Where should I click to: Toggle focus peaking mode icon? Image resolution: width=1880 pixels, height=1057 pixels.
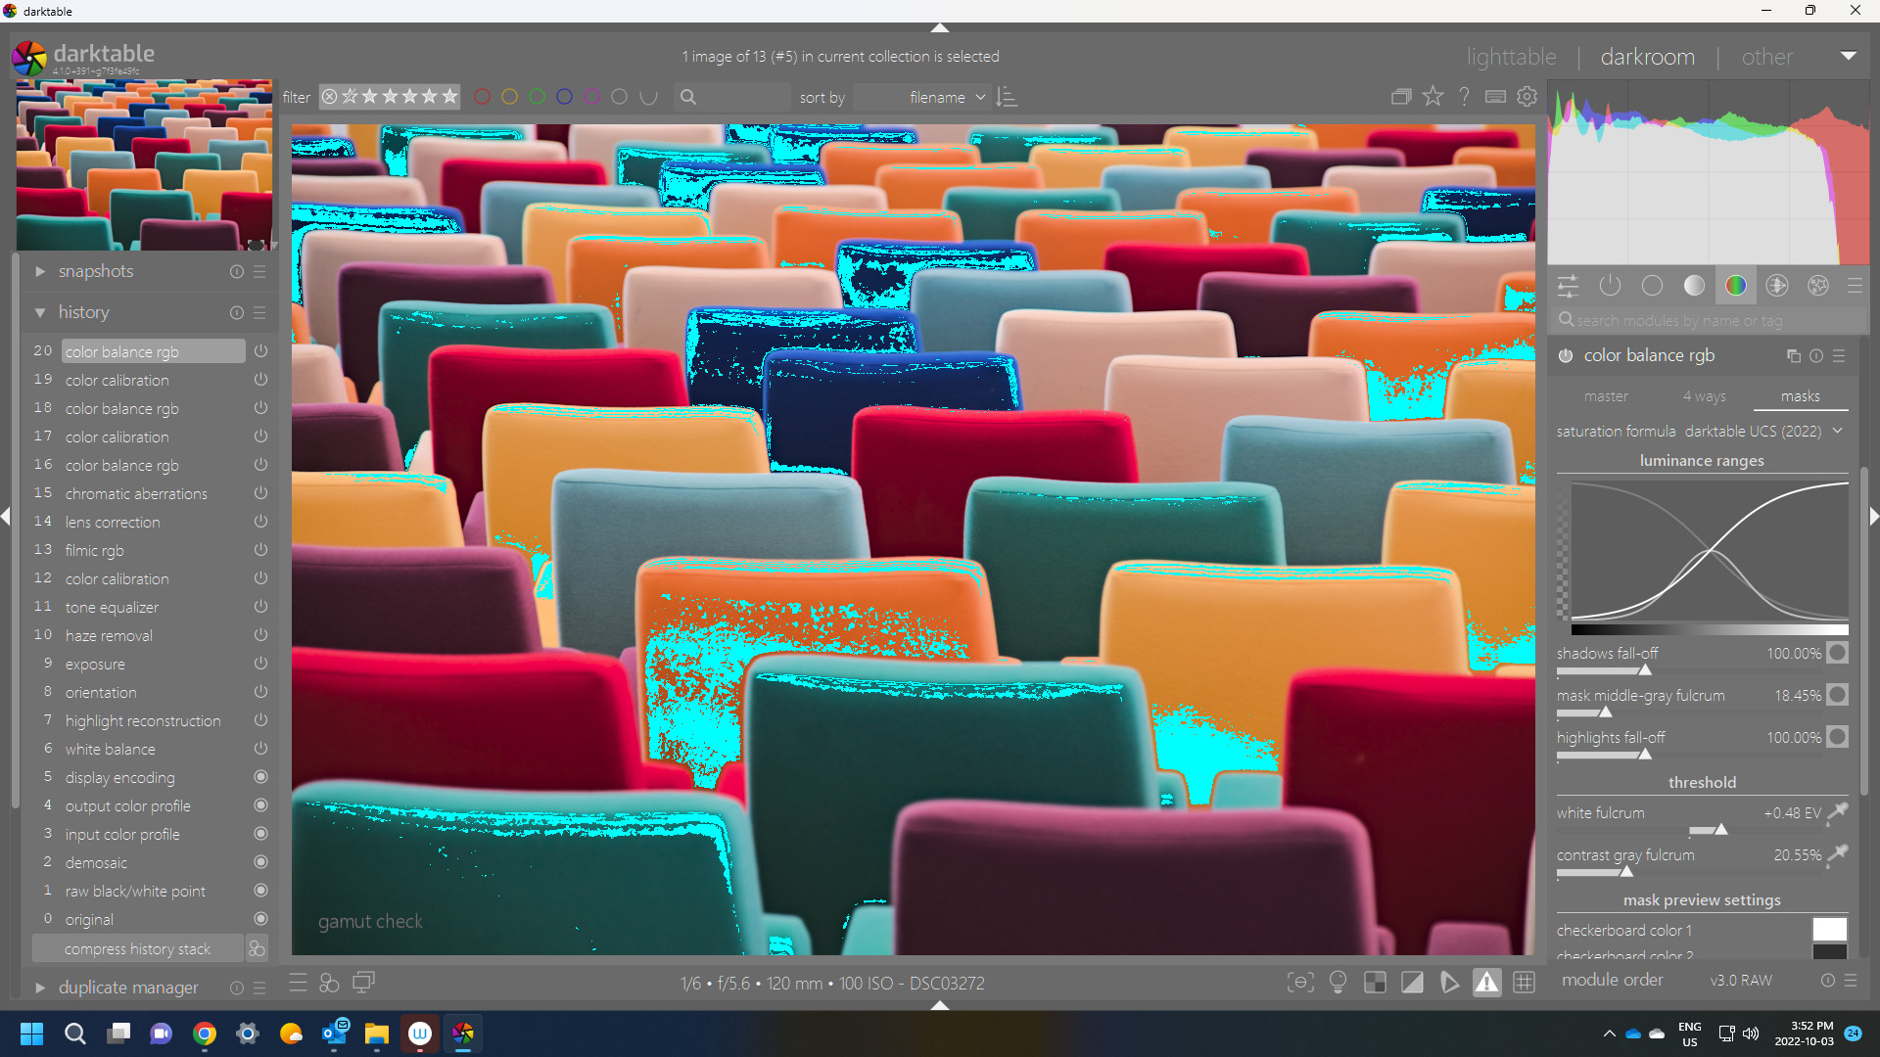[1300, 983]
